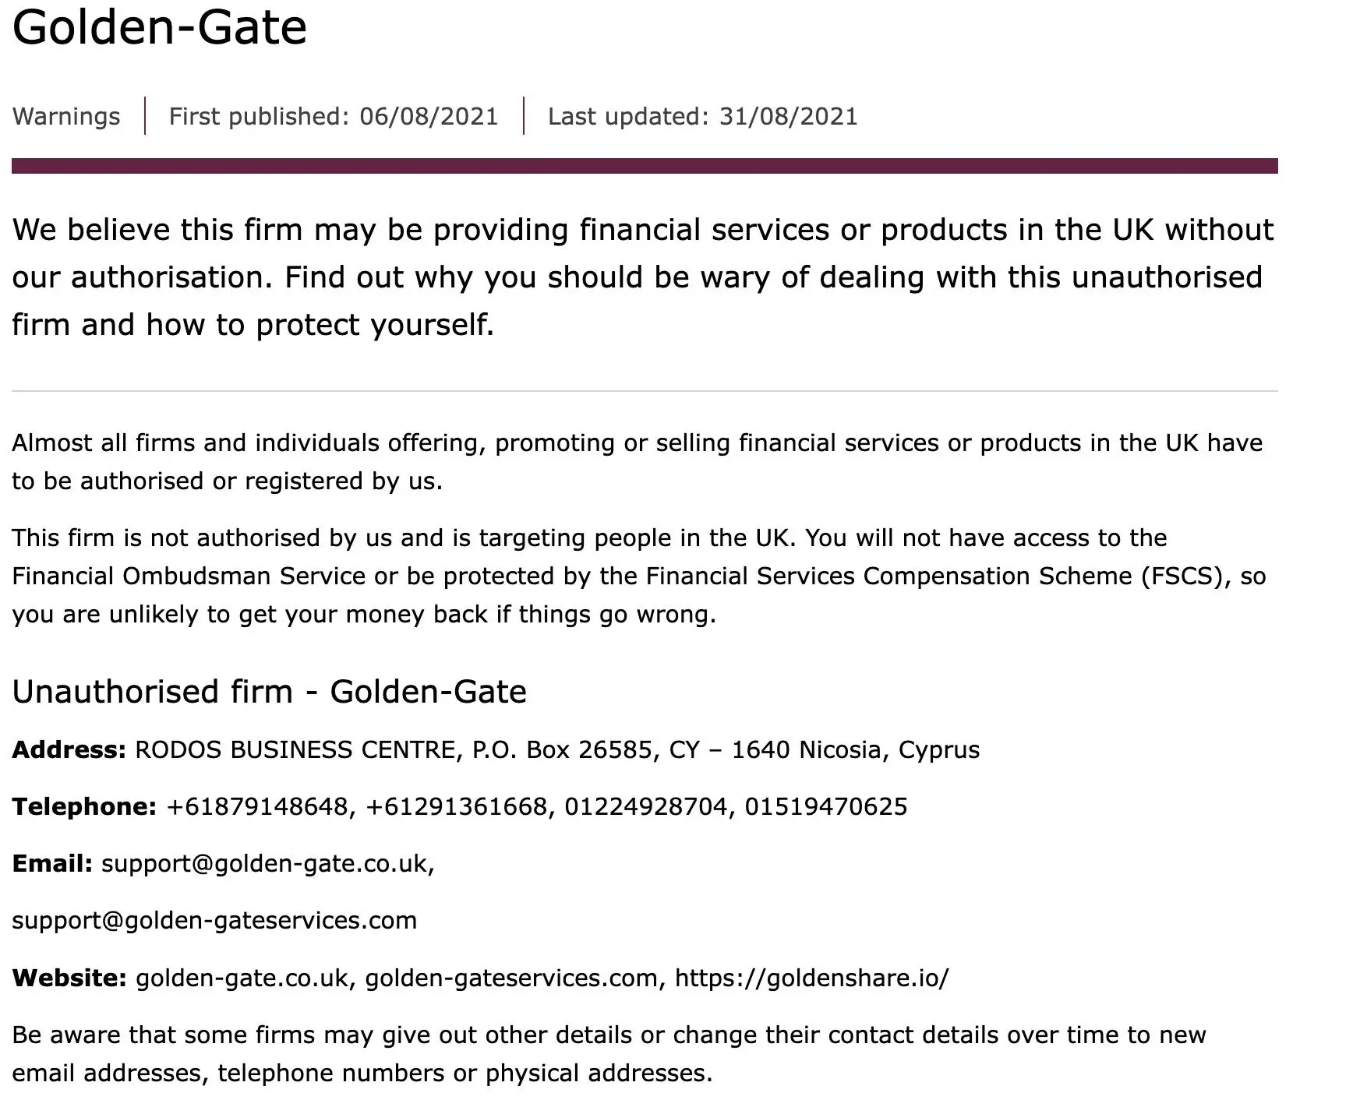Click the Rodos Business Centre address line
Image resolution: width=1353 pixels, height=1114 pixels.
(x=557, y=749)
